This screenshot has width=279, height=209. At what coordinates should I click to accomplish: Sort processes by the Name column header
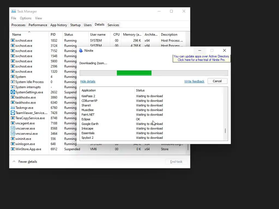pos(29,35)
